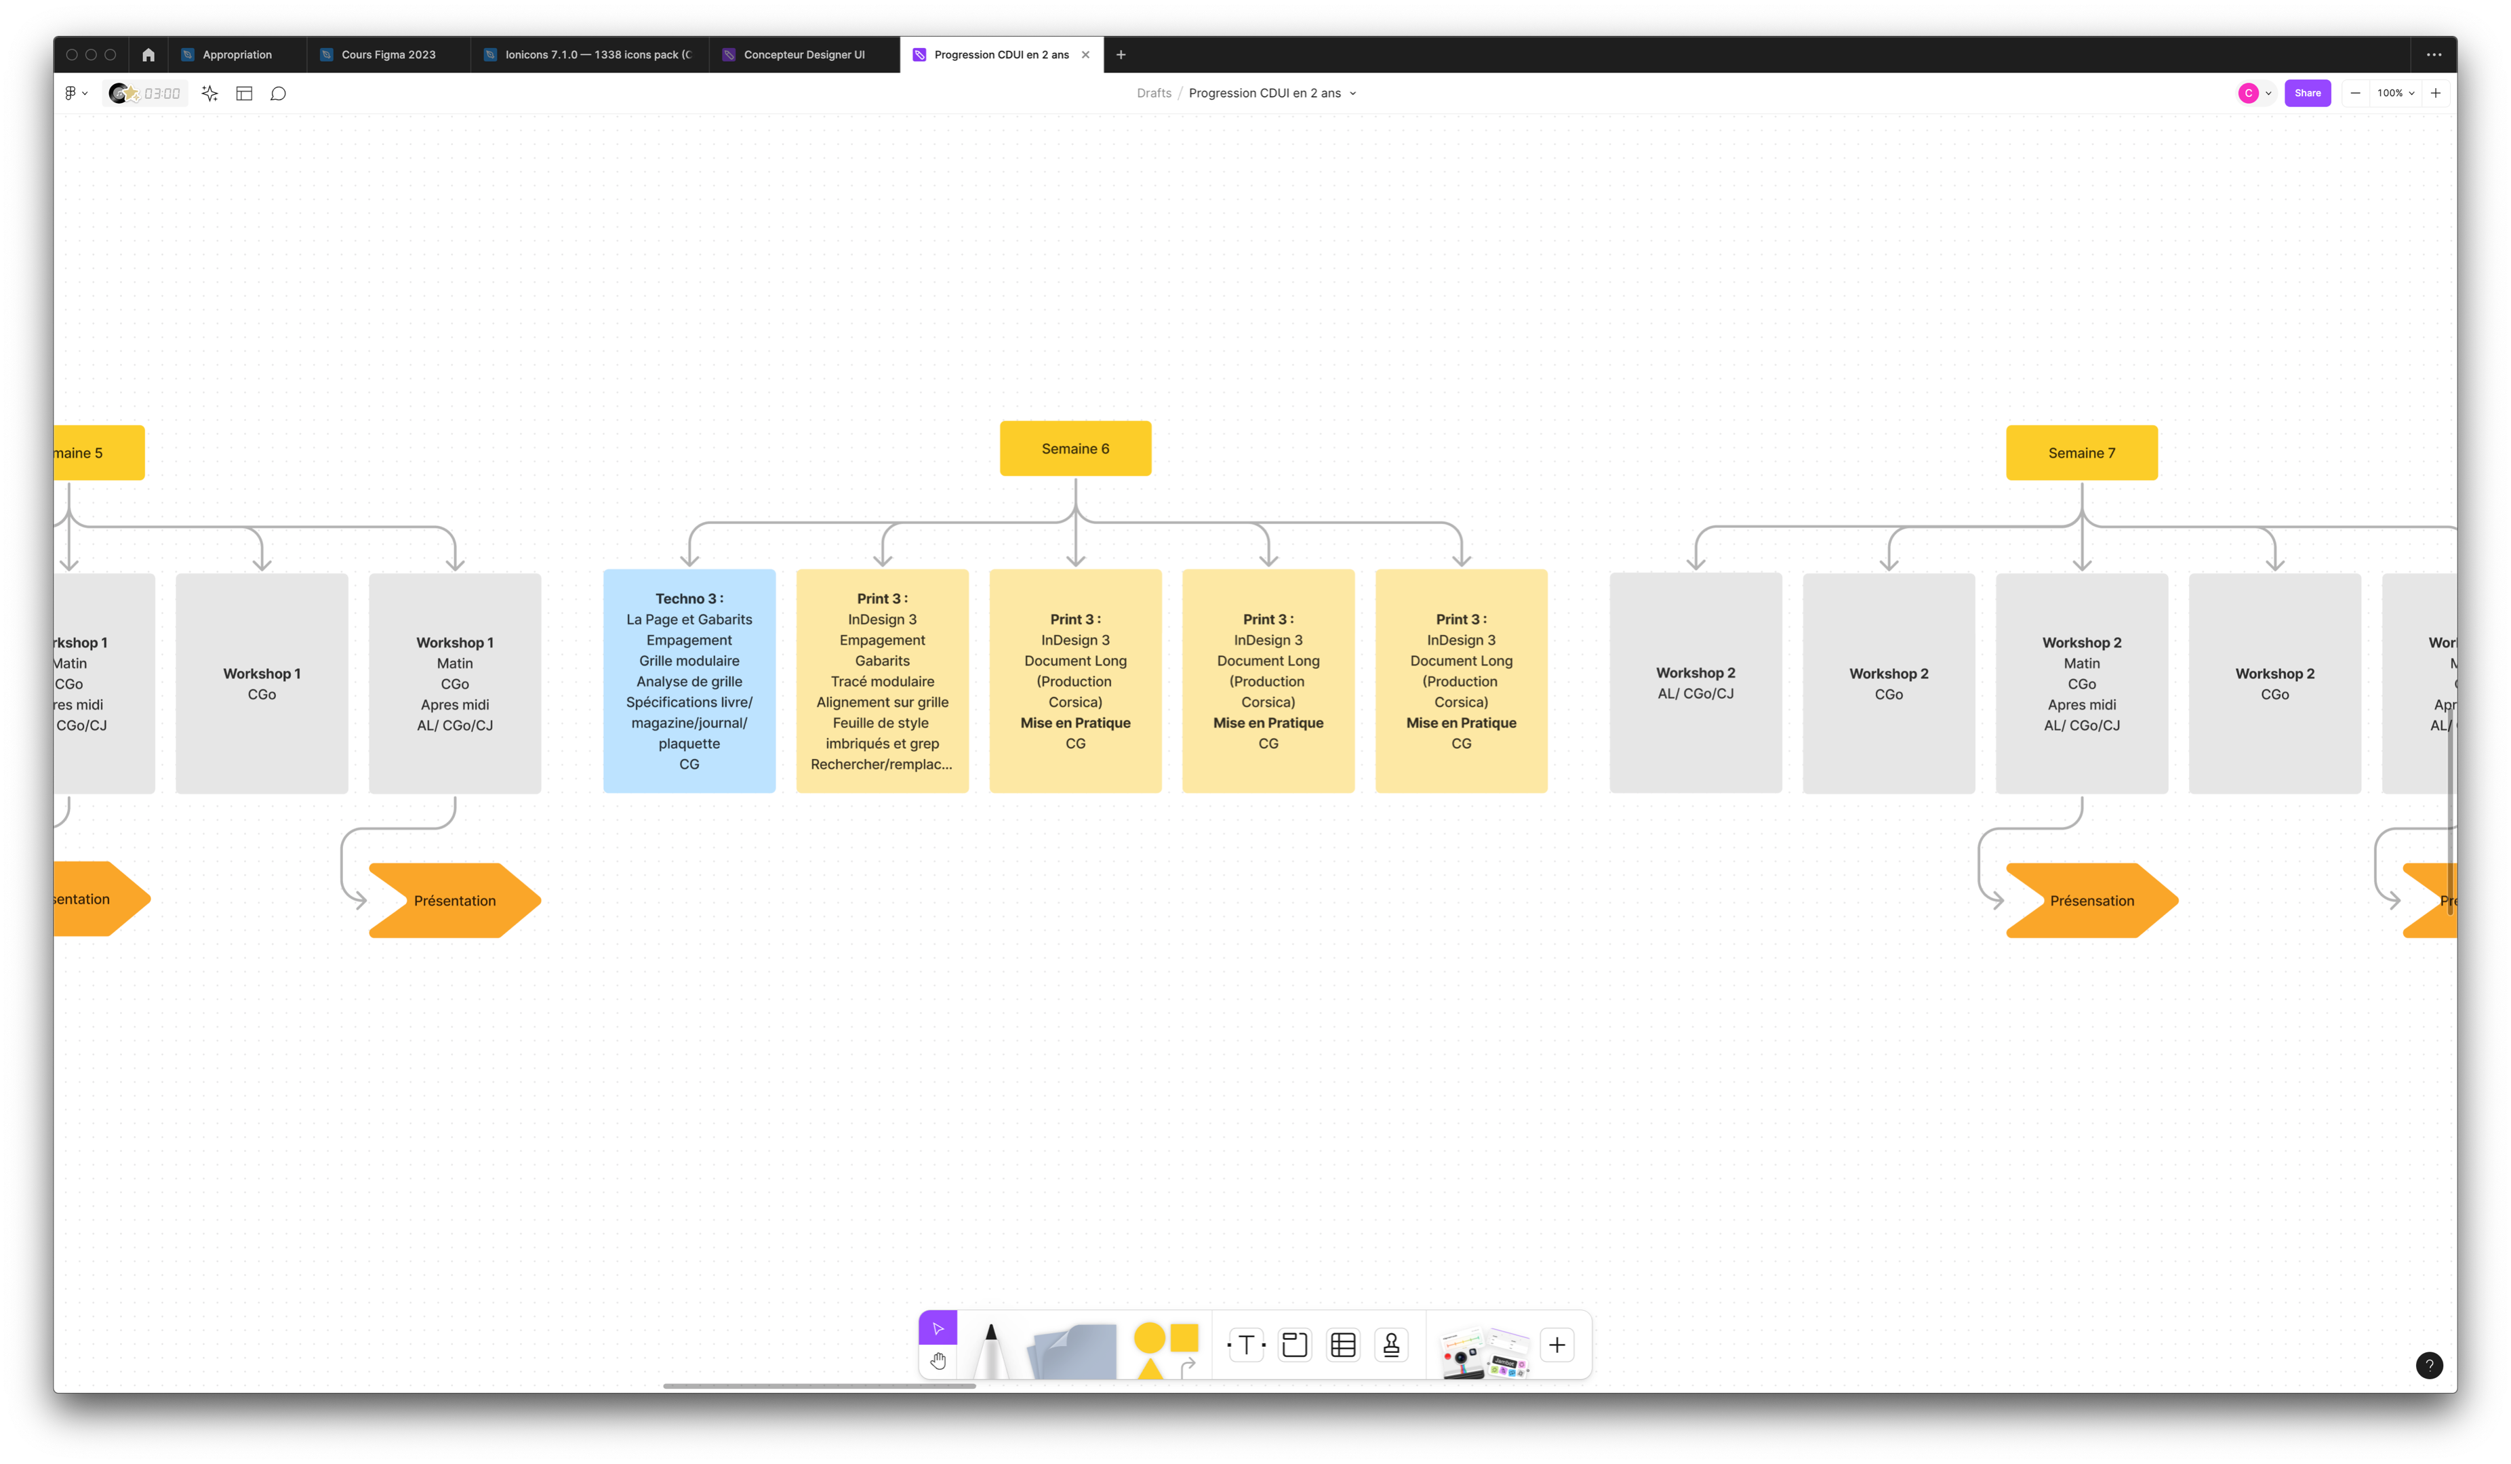This screenshot has height=1464, width=2511.
Task: Switch to the Cours Figma 2023 tab
Action: click(388, 55)
